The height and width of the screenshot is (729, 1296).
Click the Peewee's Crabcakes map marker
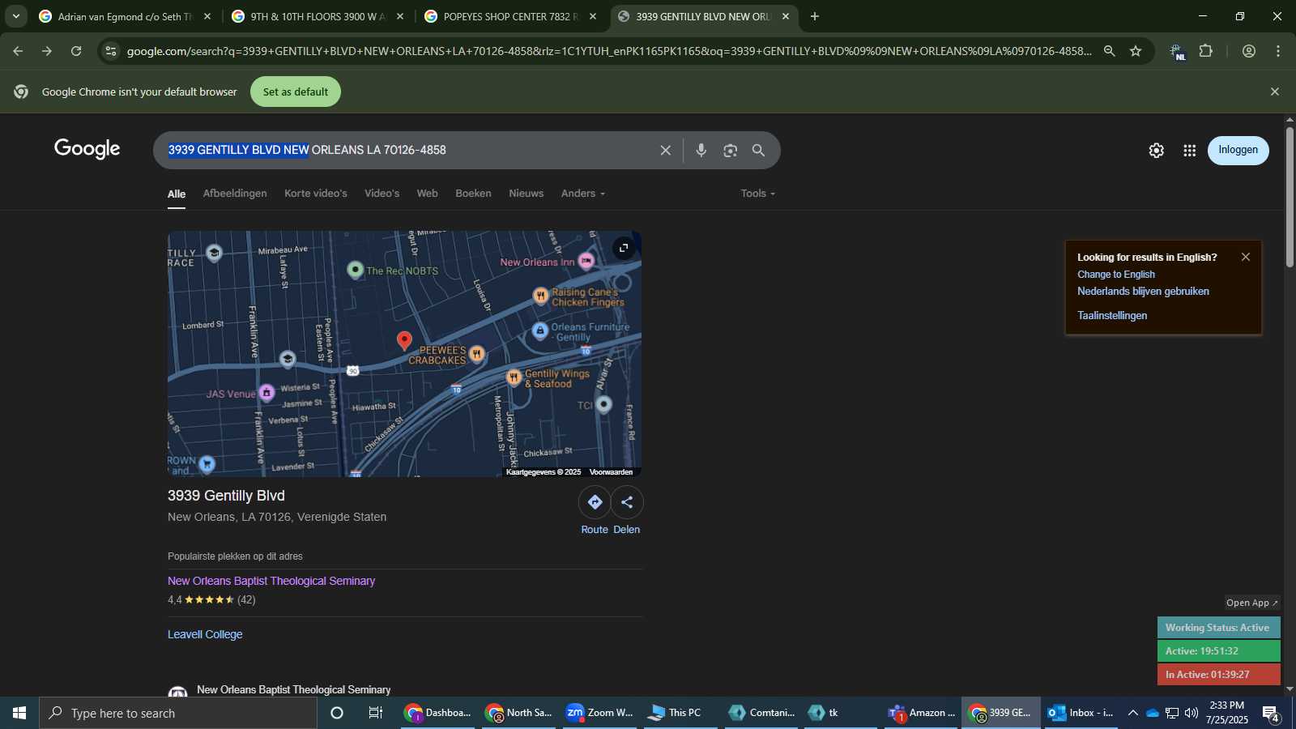tap(477, 353)
